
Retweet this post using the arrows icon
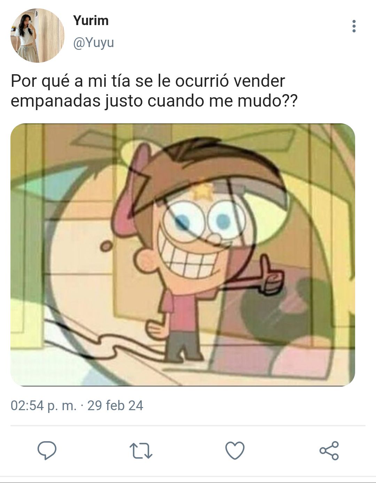click(141, 450)
